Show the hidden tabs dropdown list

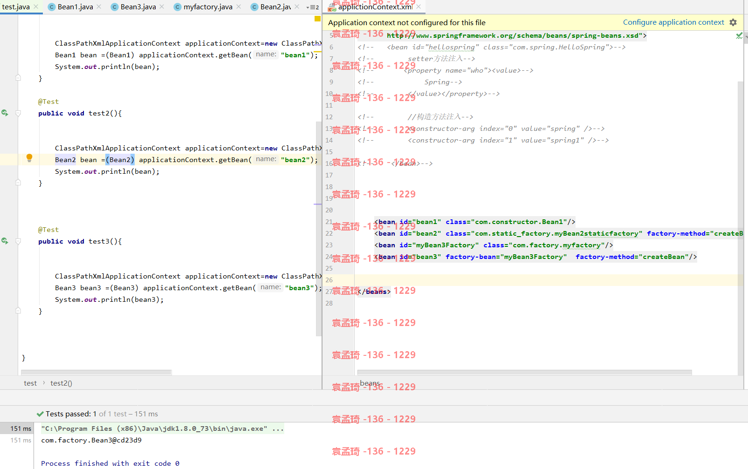click(x=313, y=7)
